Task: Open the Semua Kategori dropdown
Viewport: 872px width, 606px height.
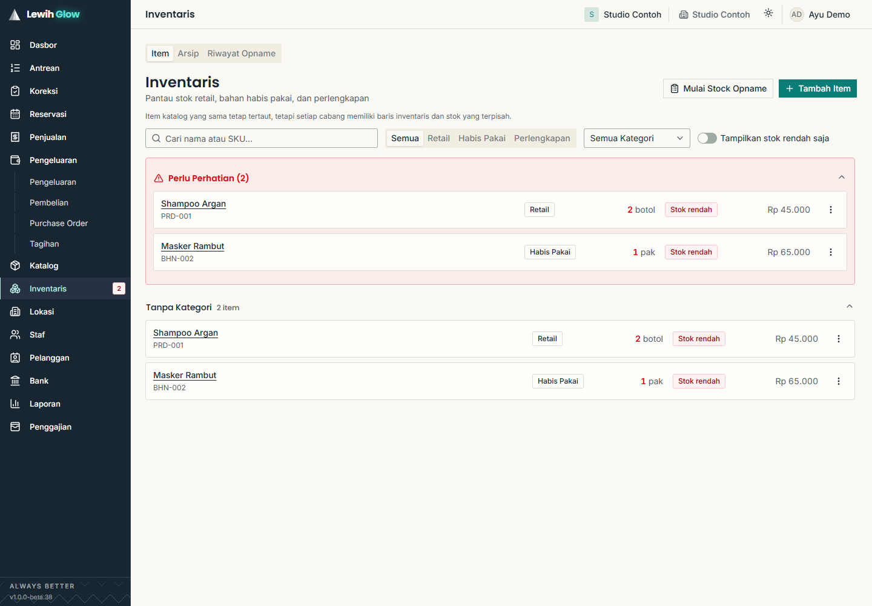Action: click(637, 138)
